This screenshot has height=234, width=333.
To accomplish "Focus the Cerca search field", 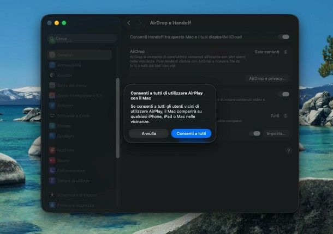I will click(82, 39).
